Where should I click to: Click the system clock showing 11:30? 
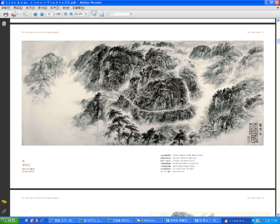(x=271, y=221)
